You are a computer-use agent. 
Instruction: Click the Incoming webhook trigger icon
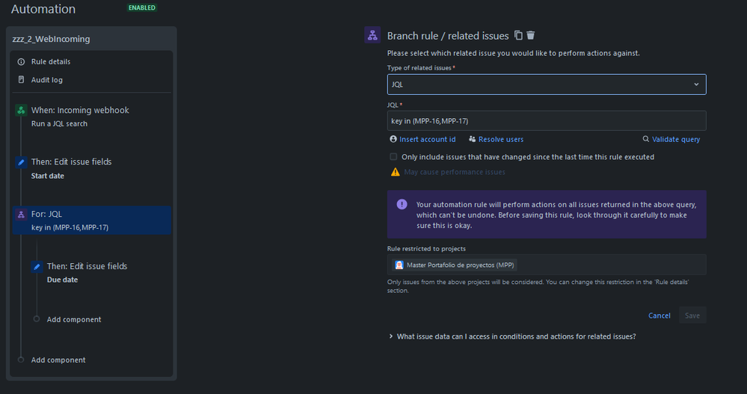coord(21,110)
